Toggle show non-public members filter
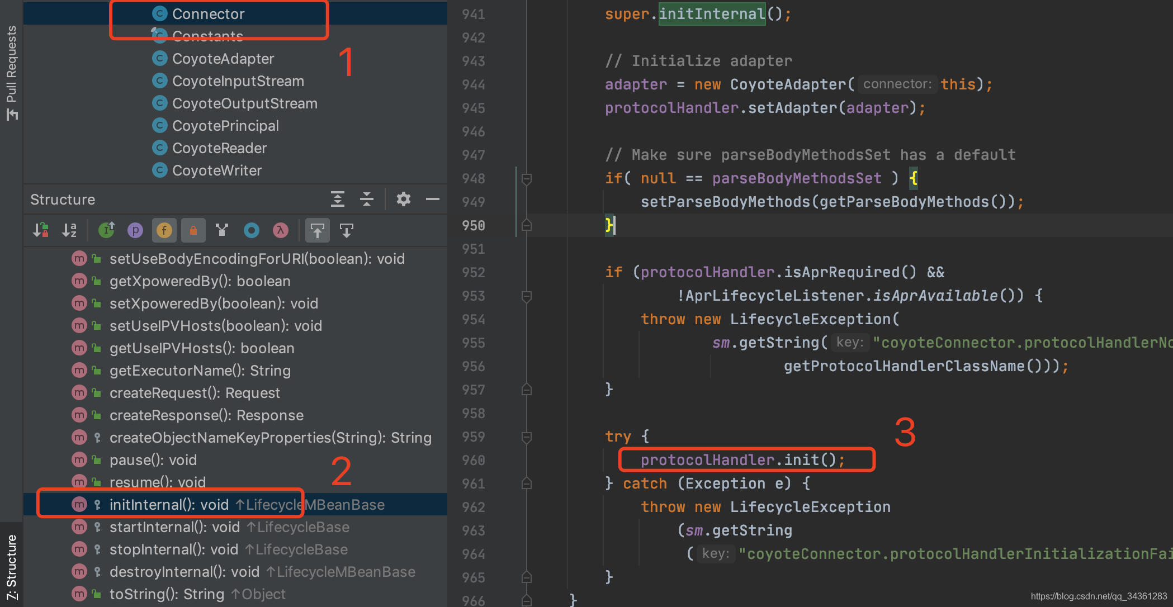Viewport: 1173px width, 607px height. tap(193, 230)
